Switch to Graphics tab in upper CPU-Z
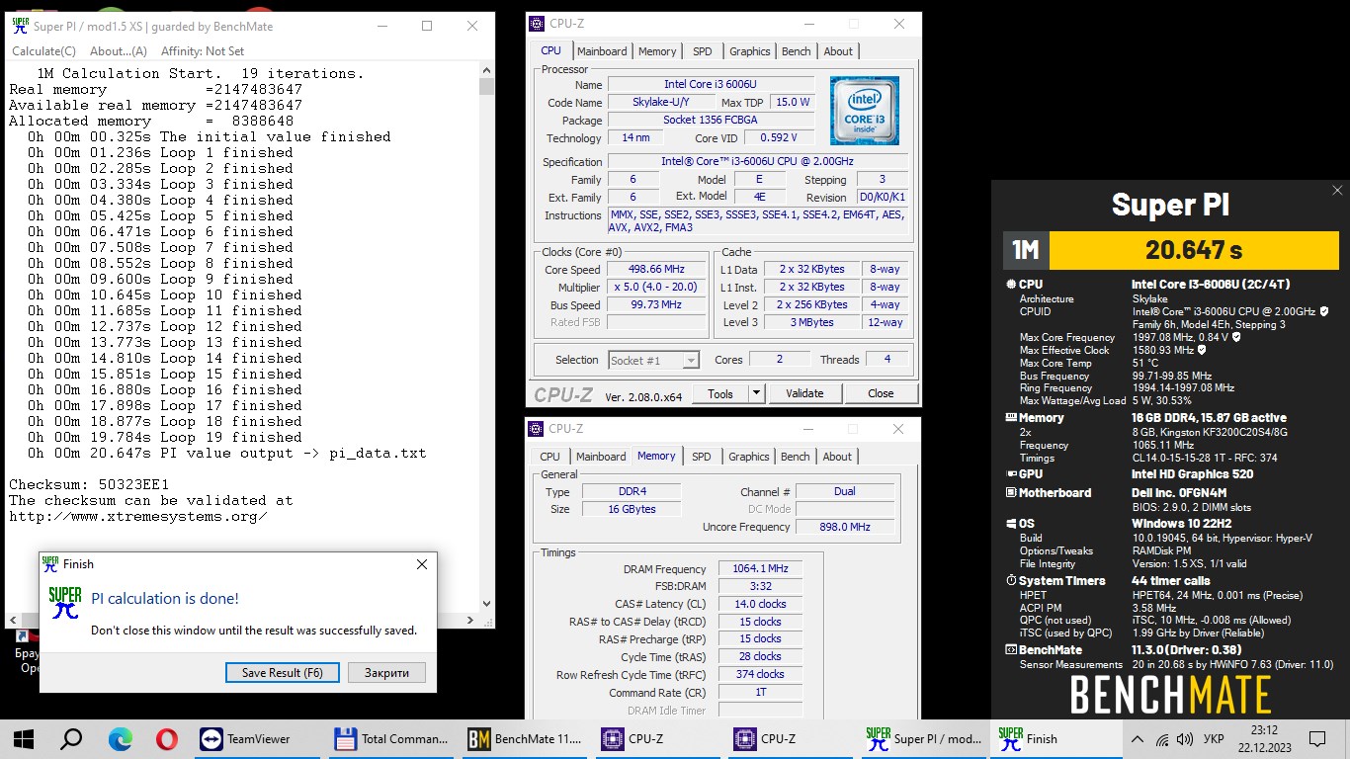1350x759 pixels. tap(749, 51)
